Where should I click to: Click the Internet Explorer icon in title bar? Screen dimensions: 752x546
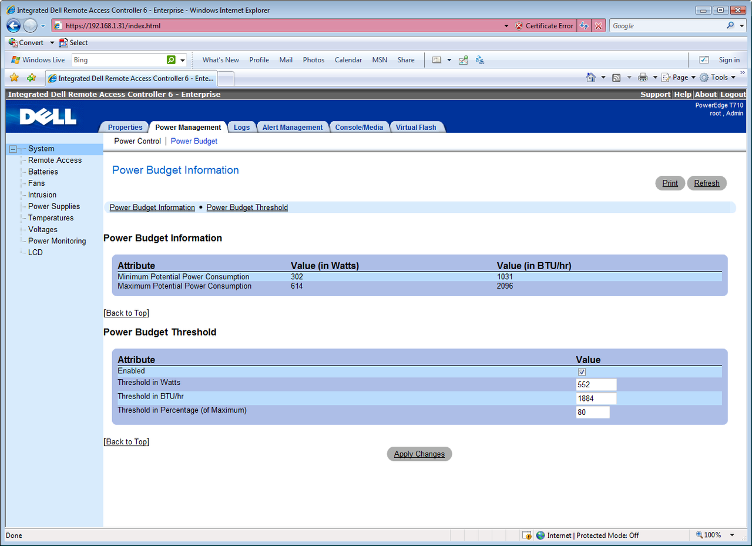tap(11, 10)
